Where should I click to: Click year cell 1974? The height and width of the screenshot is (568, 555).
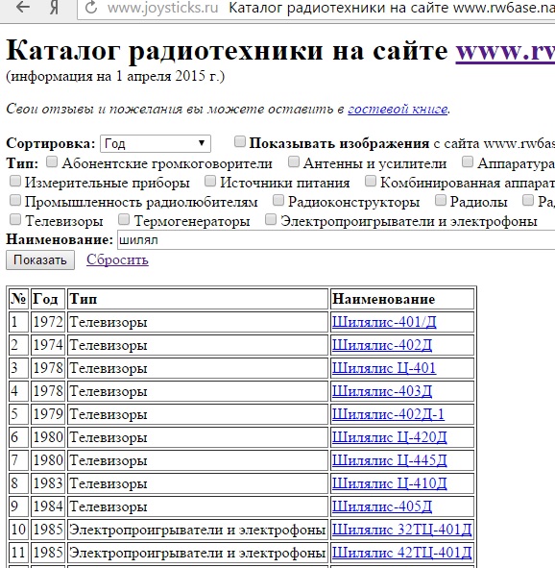click(x=48, y=345)
